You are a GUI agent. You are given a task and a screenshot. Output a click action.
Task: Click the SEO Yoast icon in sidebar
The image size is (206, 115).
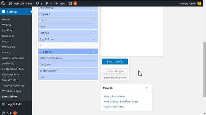coord(4,113)
